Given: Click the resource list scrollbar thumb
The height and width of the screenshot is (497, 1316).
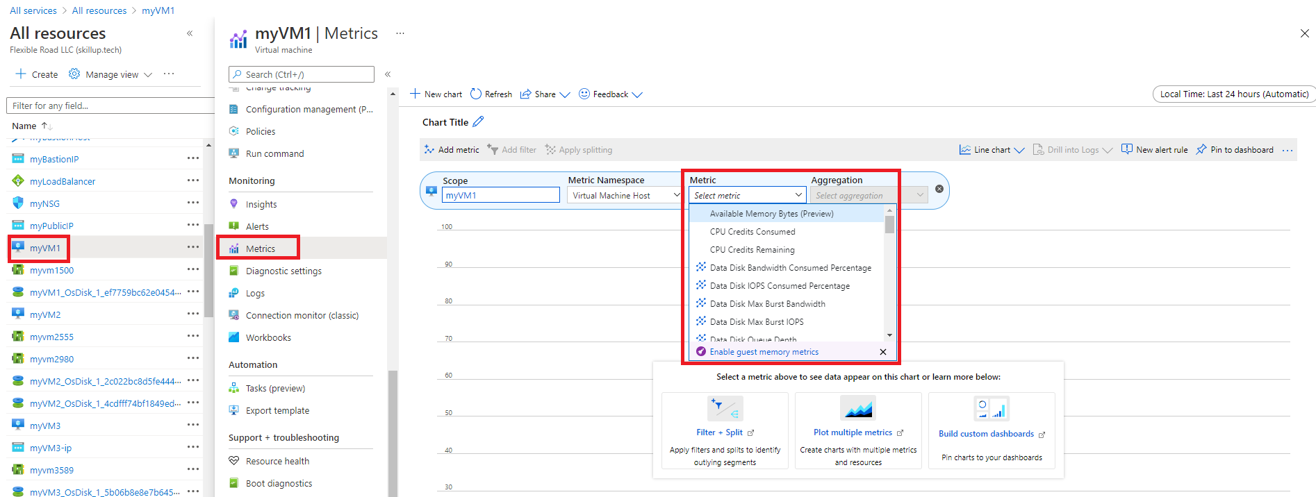Looking at the screenshot, I should (208, 269).
